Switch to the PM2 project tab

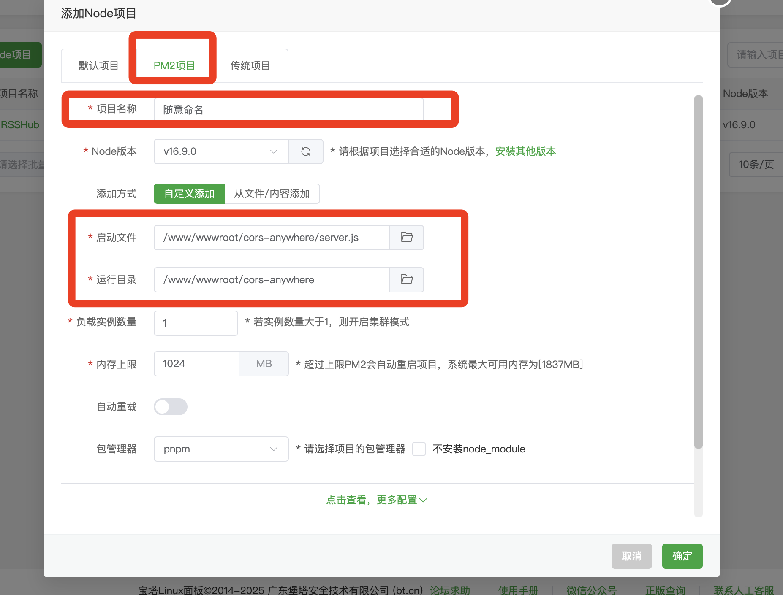coord(174,66)
